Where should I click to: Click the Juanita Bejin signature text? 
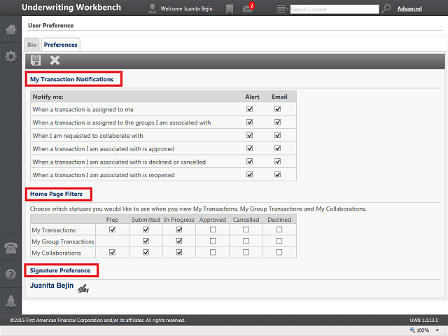click(x=52, y=286)
